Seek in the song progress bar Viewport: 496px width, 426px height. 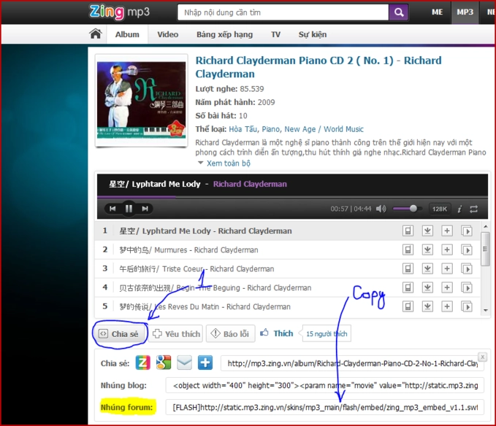point(292,198)
